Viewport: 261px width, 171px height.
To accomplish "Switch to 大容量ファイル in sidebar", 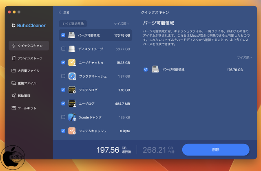I will click(x=29, y=71).
